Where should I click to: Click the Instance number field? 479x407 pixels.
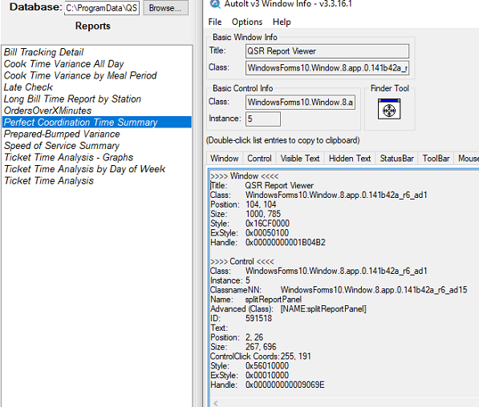262,119
